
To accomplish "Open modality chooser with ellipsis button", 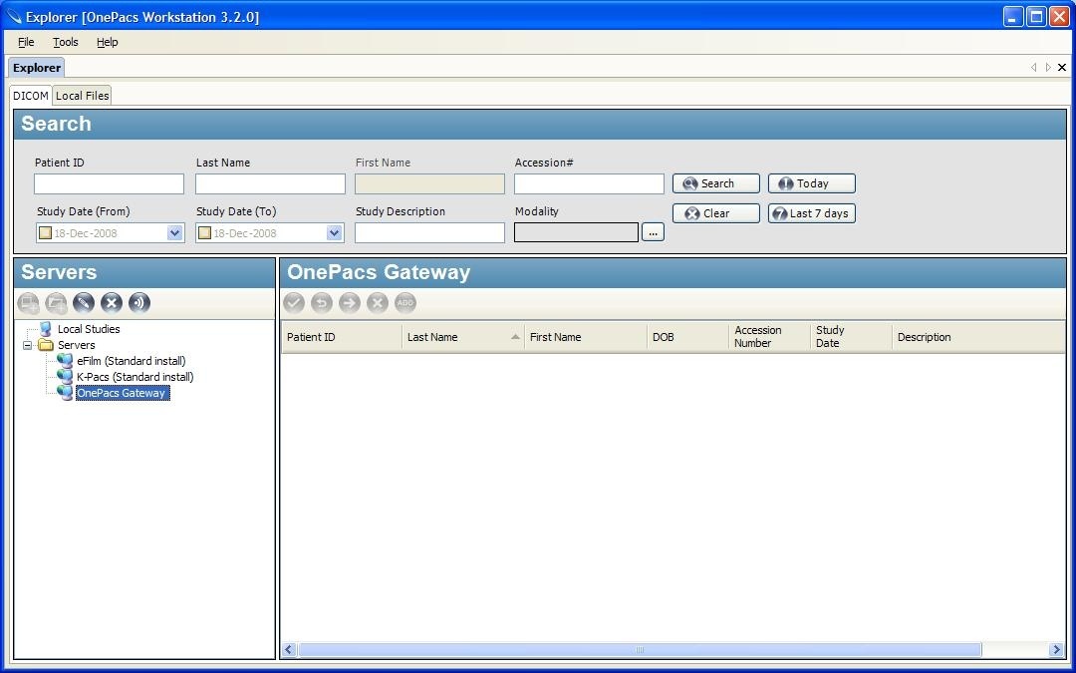I will (653, 232).
